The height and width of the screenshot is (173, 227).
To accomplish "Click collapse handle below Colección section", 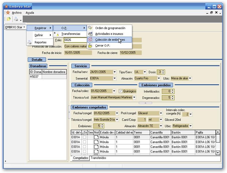I will point(145,103).
